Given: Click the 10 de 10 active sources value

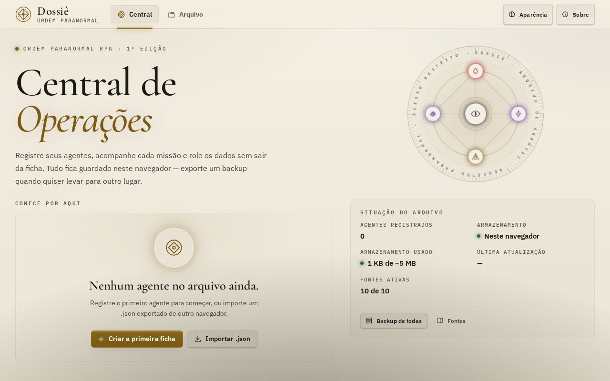Looking at the screenshot, I should click(x=375, y=291).
